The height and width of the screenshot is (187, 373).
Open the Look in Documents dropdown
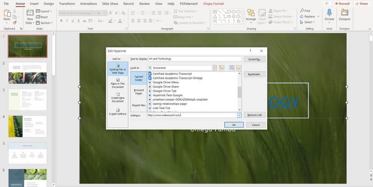214,68
